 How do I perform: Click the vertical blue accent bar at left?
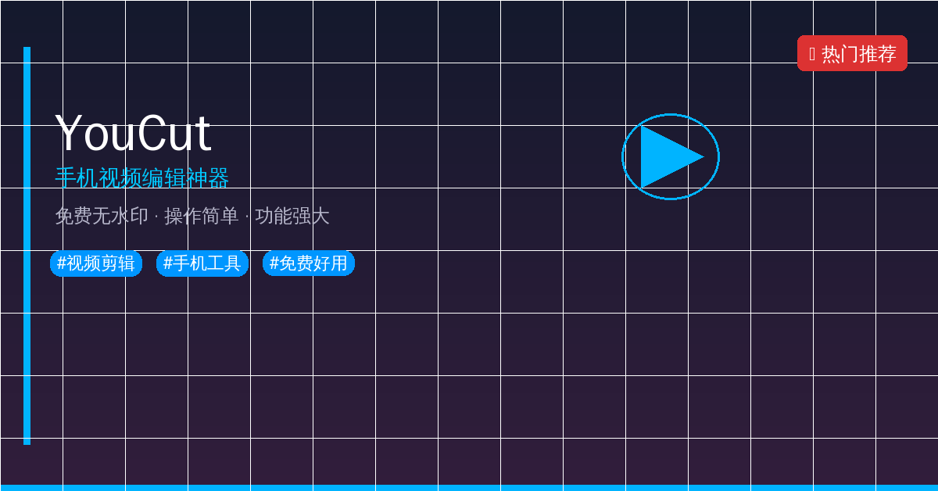pyautogui.click(x=27, y=245)
